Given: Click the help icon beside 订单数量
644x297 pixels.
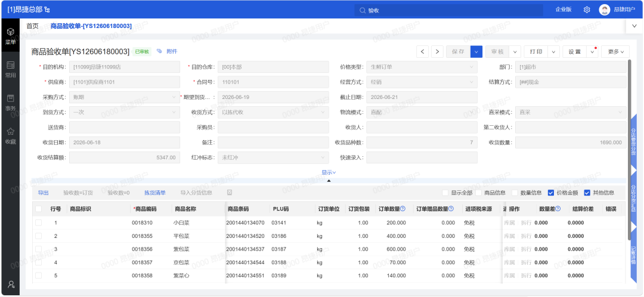Looking at the screenshot, I should point(403,209).
